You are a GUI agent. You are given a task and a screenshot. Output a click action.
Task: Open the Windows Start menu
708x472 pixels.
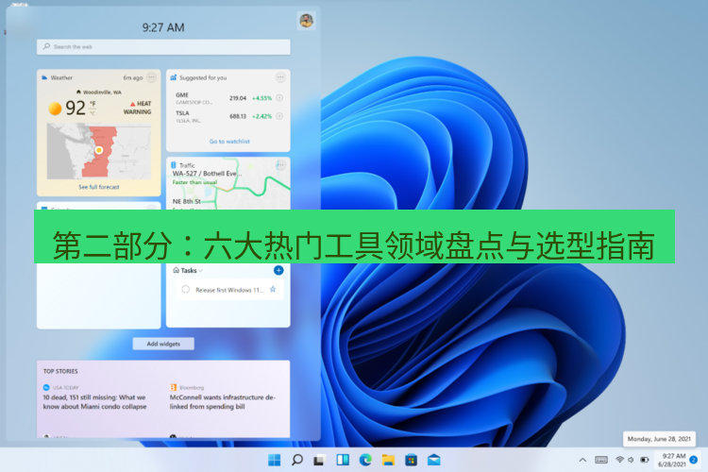click(x=274, y=460)
